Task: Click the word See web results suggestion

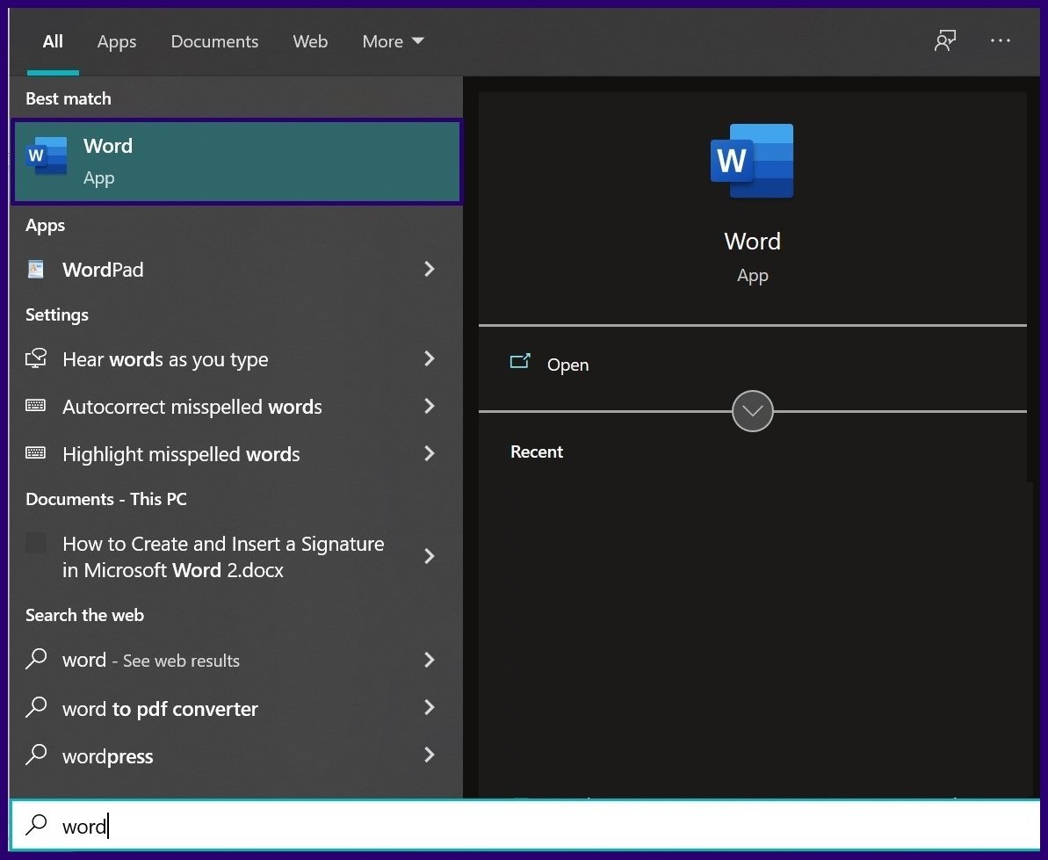Action: click(151, 661)
